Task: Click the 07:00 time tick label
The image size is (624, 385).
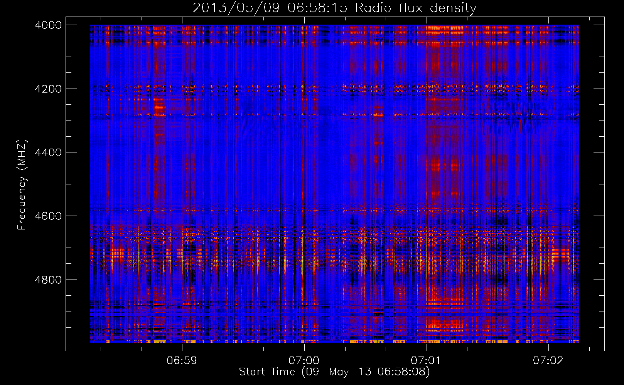Action: (x=304, y=361)
